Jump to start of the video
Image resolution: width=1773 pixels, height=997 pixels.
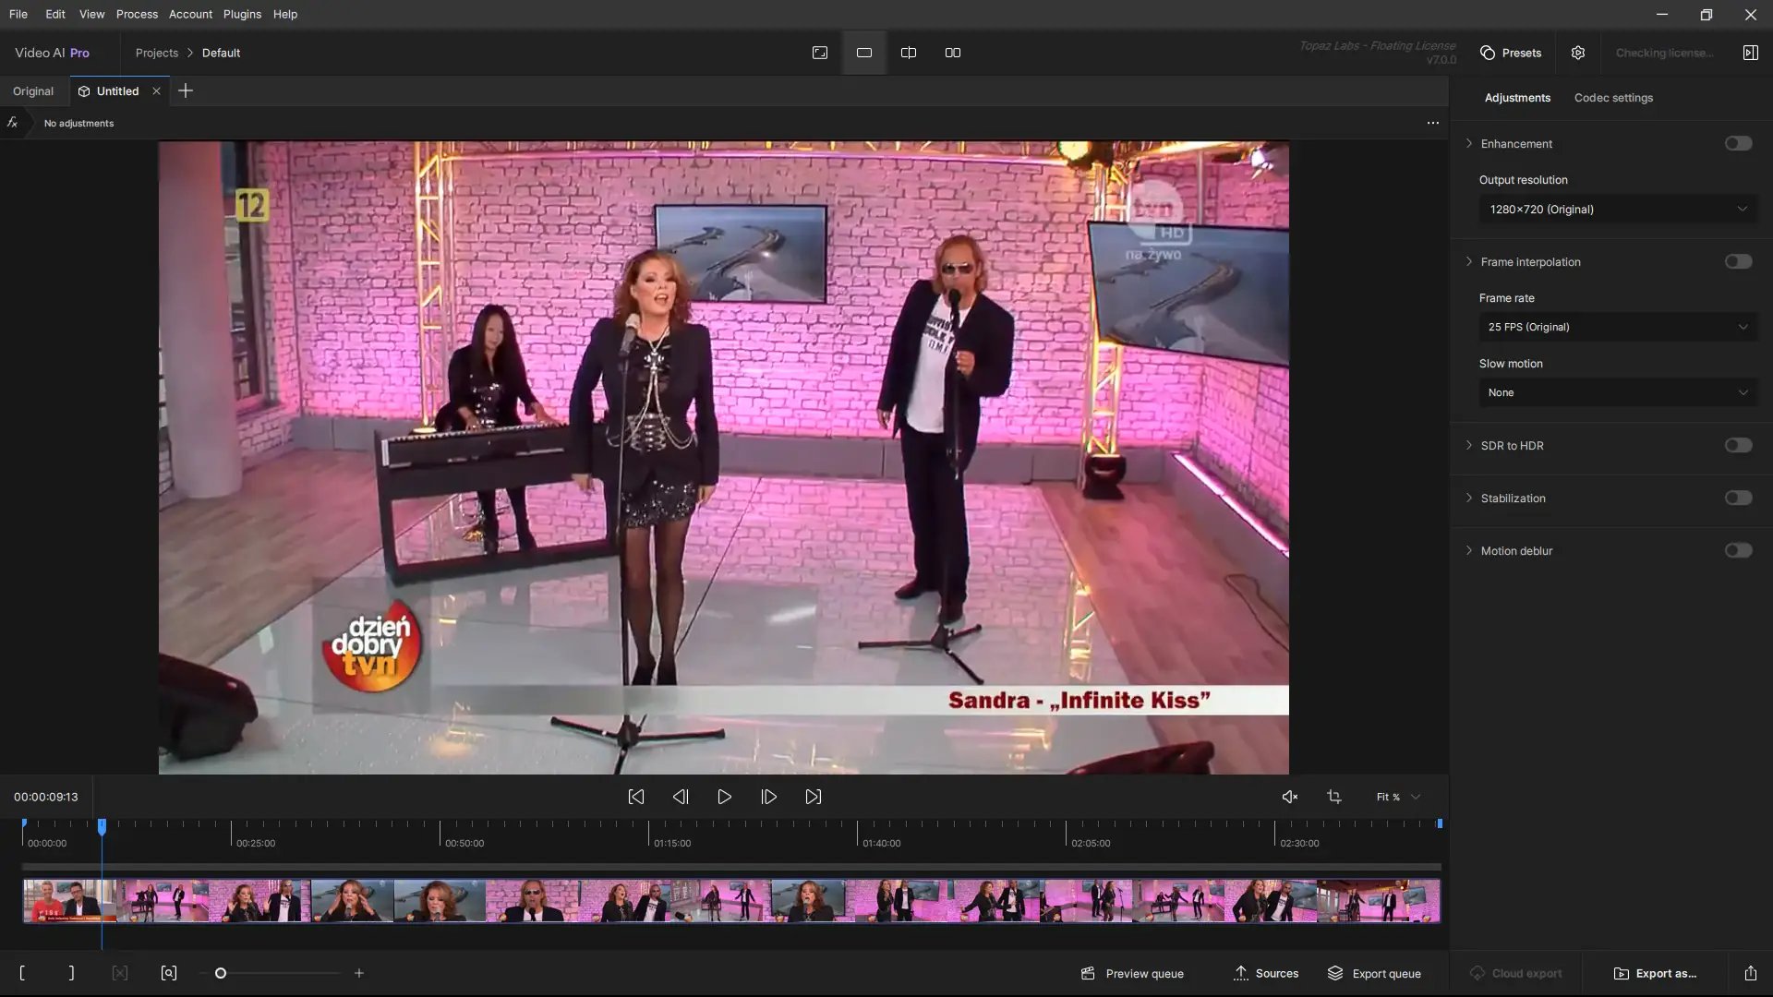pyautogui.click(x=636, y=797)
